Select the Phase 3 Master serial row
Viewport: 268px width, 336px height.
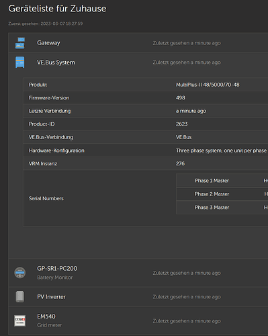point(222,208)
